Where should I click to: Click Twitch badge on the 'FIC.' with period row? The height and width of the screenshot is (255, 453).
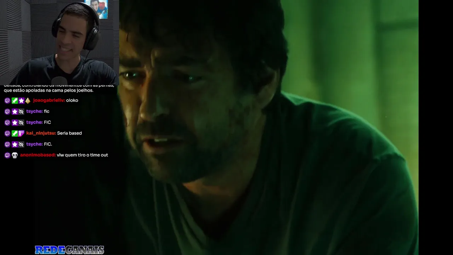pyautogui.click(x=7, y=144)
